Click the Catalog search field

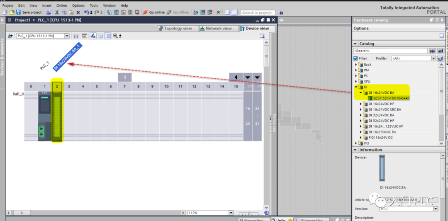[390, 51]
